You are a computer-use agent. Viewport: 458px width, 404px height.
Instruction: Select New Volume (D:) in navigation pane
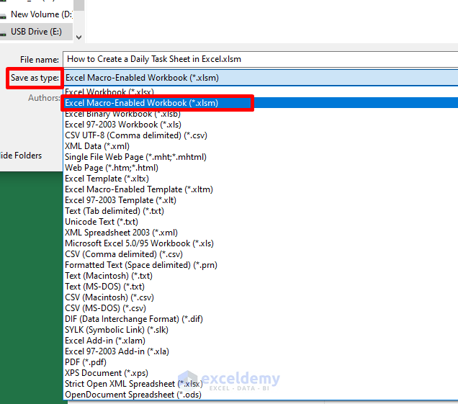[x=36, y=14]
